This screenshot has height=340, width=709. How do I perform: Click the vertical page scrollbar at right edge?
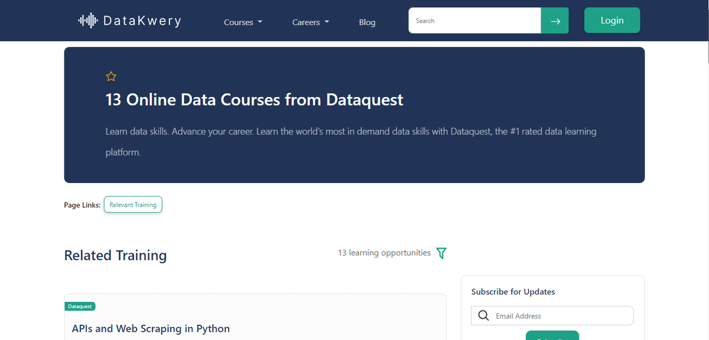(x=706, y=177)
